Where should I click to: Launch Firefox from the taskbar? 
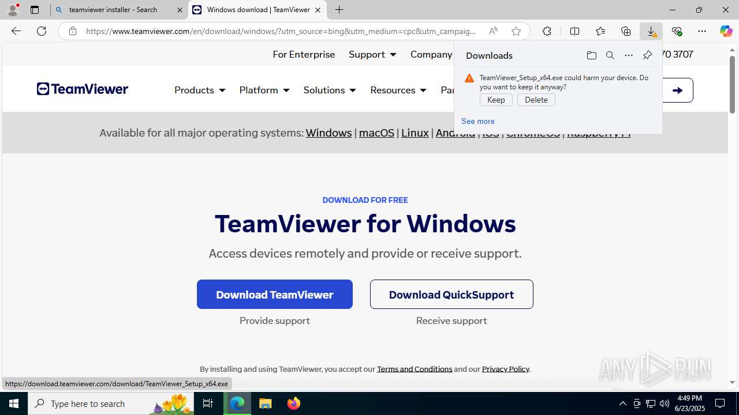[294, 403]
